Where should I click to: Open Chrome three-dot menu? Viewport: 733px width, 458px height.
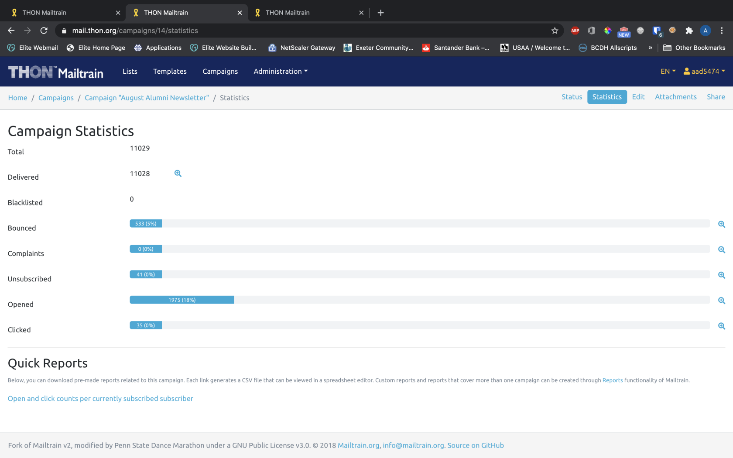pos(722,31)
